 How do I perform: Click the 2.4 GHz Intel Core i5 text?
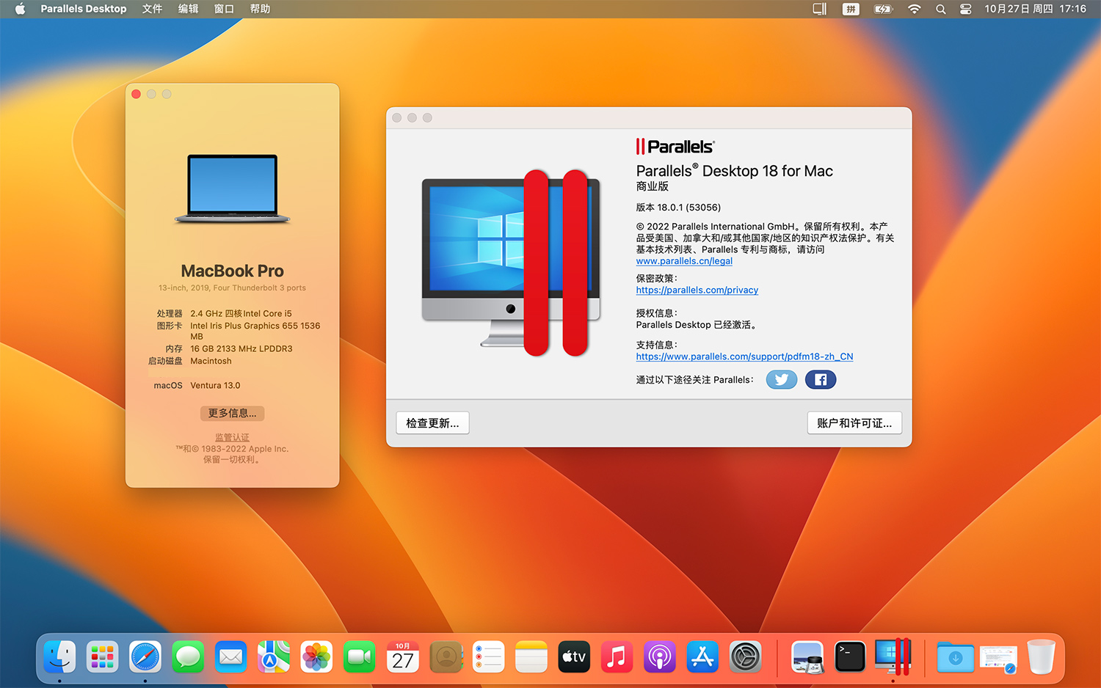tap(241, 313)
